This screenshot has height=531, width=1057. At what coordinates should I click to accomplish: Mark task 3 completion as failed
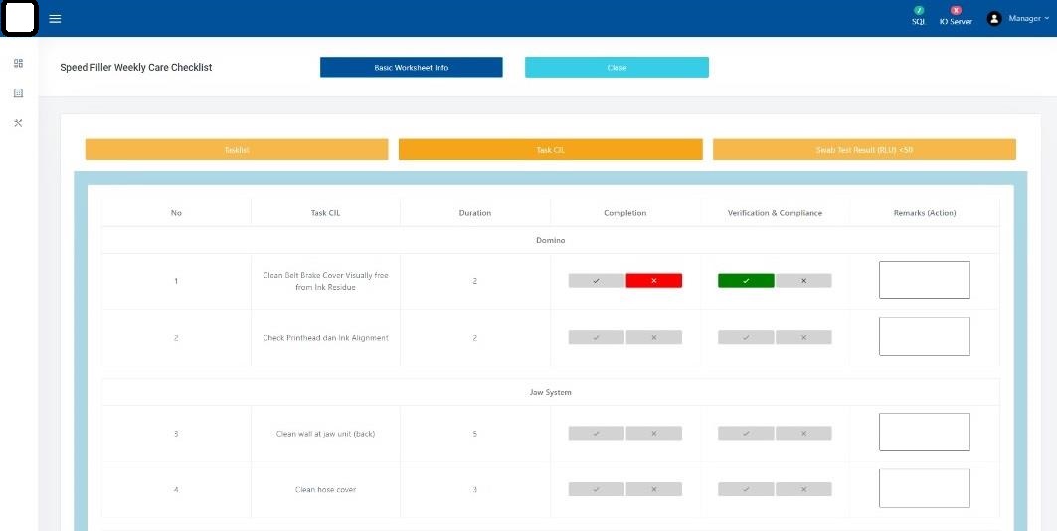(654, 434)
